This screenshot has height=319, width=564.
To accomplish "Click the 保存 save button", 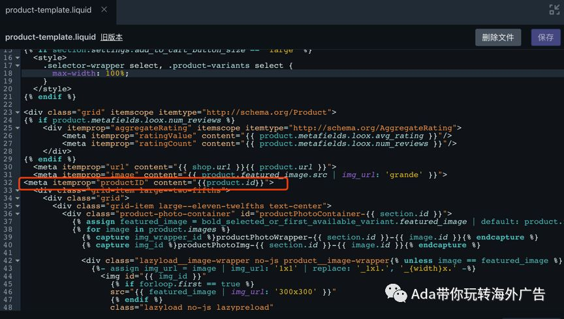I will click(x=545, y=37).
